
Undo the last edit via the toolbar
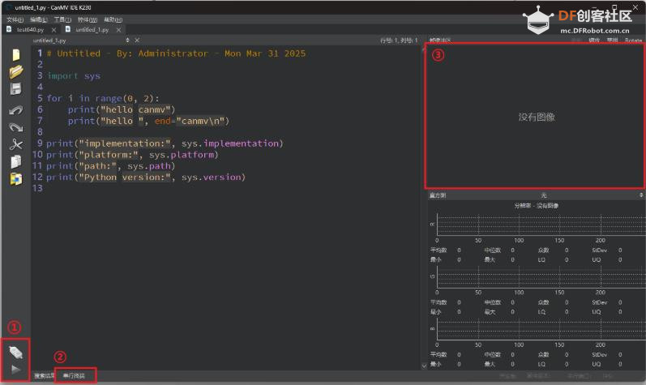tap(15, 110)
